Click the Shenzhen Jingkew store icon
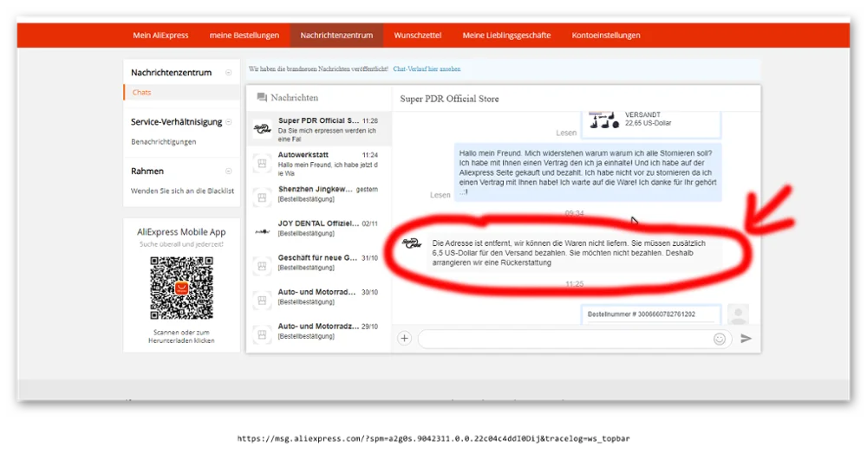The height and width of the screenshot is (460, 867). (262, 198)
